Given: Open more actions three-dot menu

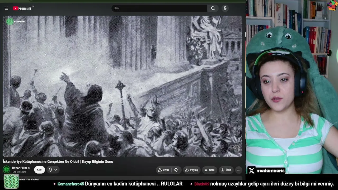Looking at the screenshot, I should (x=239, y=170).
